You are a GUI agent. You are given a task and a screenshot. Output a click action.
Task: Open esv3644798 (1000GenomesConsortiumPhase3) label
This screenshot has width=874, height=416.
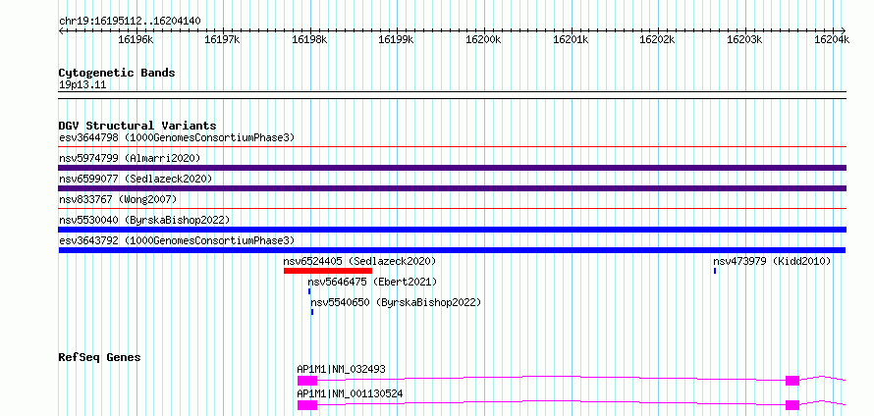click(x=177, y=137)
